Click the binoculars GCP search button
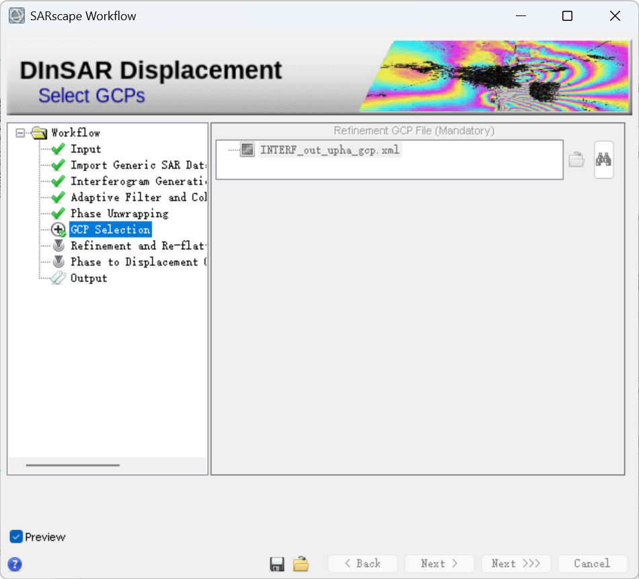This screenshot has width=639, height=579. point(603,159)
